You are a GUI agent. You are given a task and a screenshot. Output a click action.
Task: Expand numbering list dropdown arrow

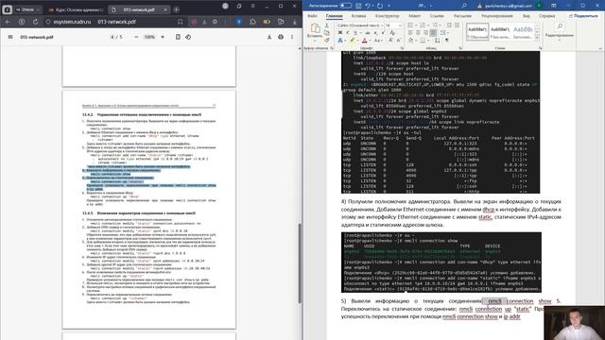(428, 25)
